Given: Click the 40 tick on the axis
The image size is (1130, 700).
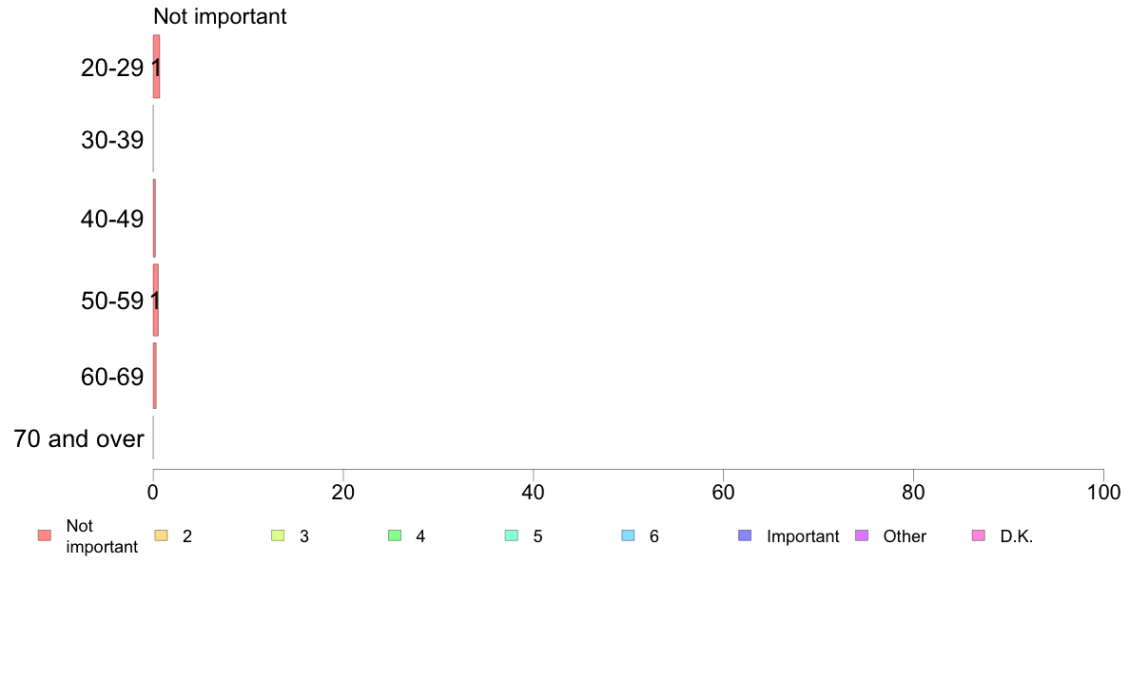Looking at the screenshot, I should 534,493.
